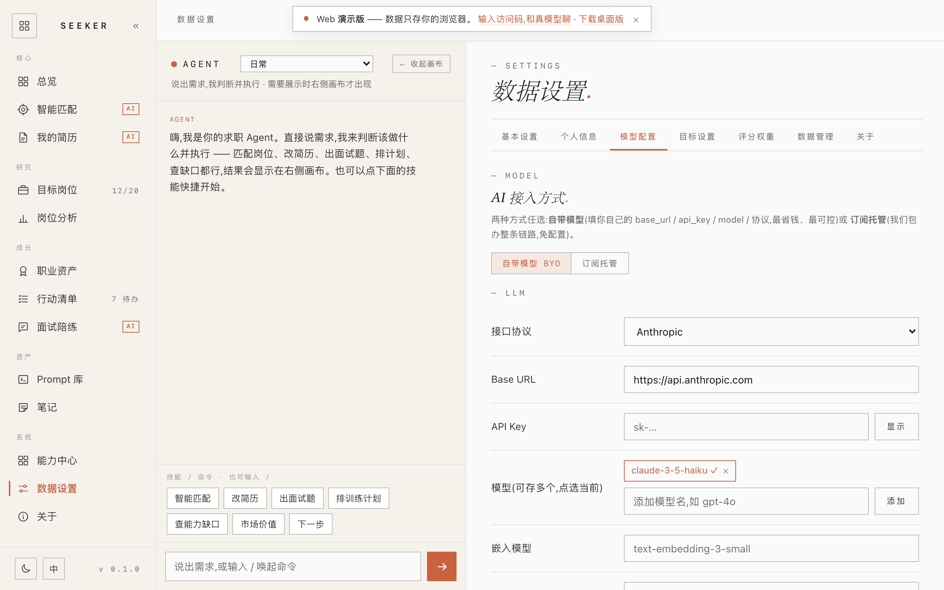Switch to 模型配置 tab

(x=638, y=136)
